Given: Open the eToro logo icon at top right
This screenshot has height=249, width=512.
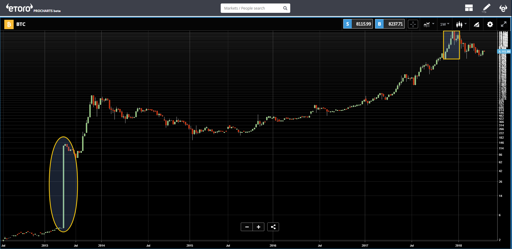Looking at the screenshot, I should coord(503,8).
